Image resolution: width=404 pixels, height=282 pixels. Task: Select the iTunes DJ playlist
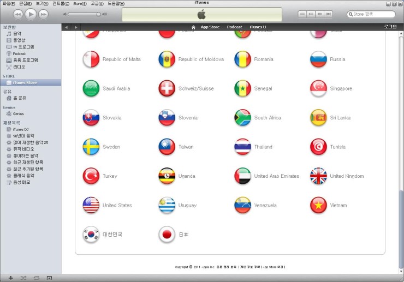click(21, 129)
